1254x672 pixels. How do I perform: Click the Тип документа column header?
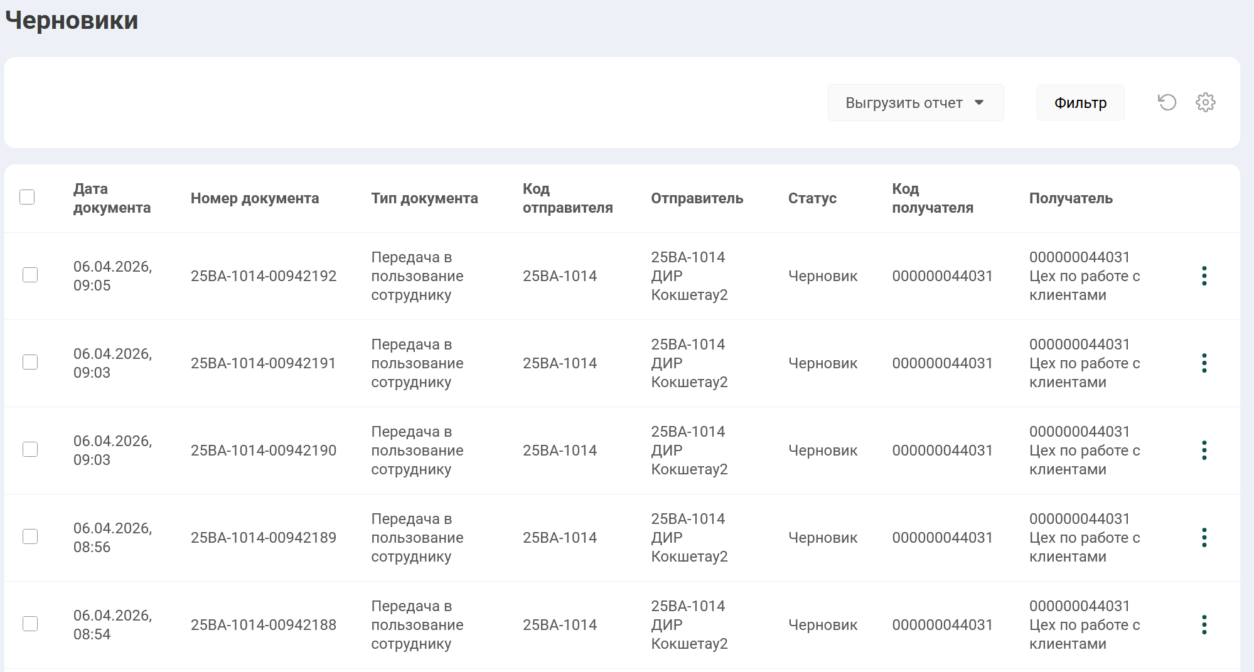click(x=424, y=198)
